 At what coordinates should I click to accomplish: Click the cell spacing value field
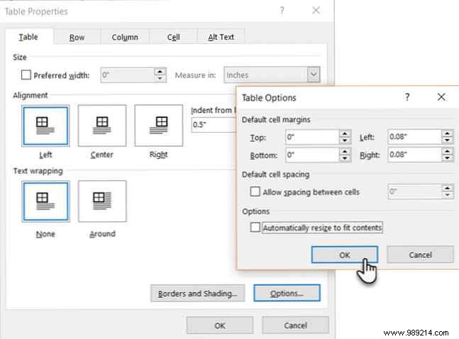click(415, 191)
